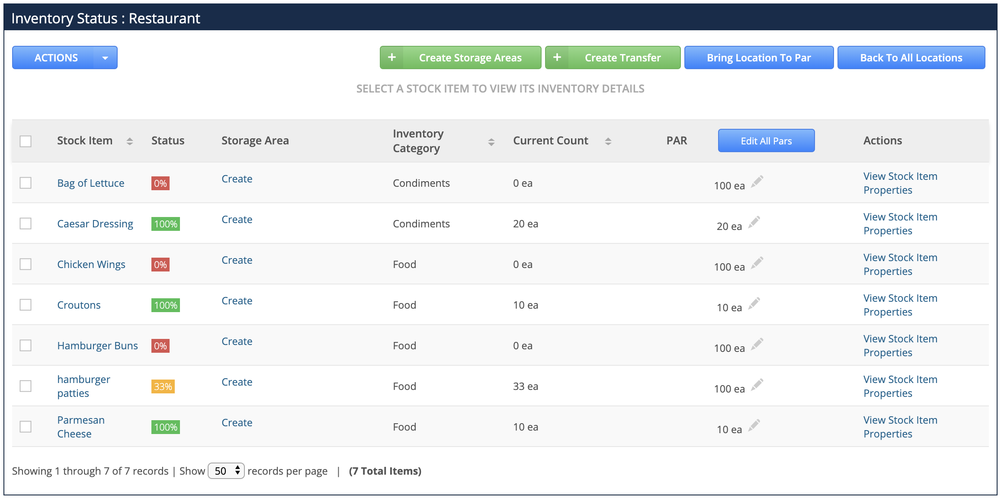Viewport: 1001px width, 498px height.
Task: Click 33% status badge for hamburger patties
Action: [x=163, y=386]
